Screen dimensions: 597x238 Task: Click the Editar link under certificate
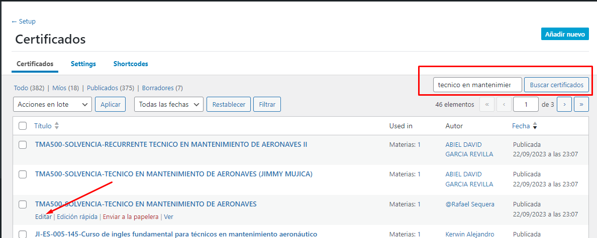click(x=43, y=217)
